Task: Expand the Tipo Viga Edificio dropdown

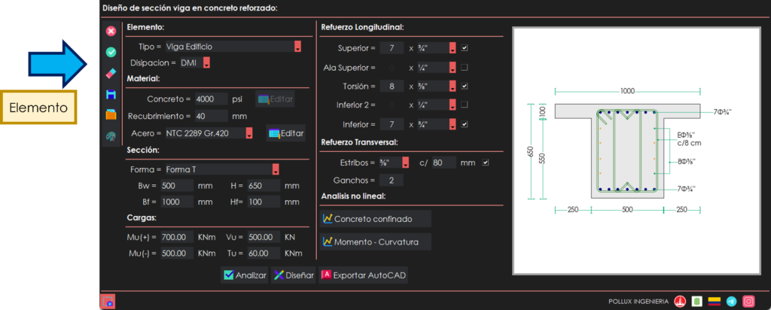Action: coord(297,47)
